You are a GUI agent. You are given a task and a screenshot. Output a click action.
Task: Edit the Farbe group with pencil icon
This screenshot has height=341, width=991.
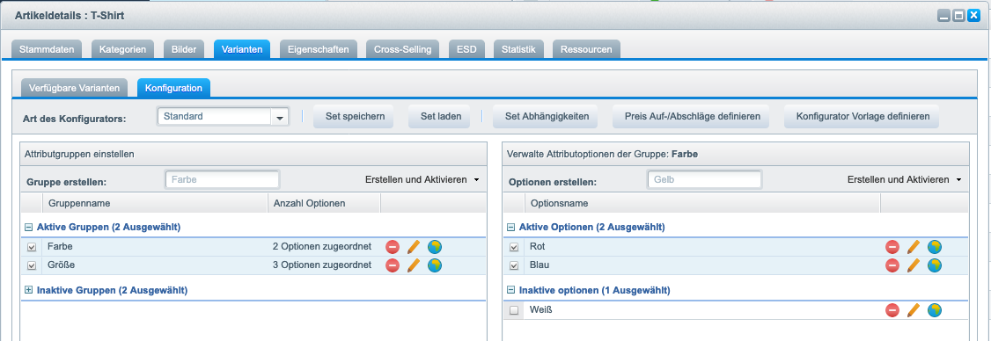pos(414,247)
